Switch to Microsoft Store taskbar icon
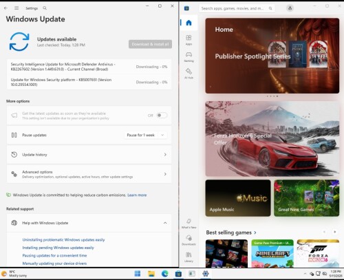The height and width of the screenshot is (280, 344). click(x=178, y=274)
